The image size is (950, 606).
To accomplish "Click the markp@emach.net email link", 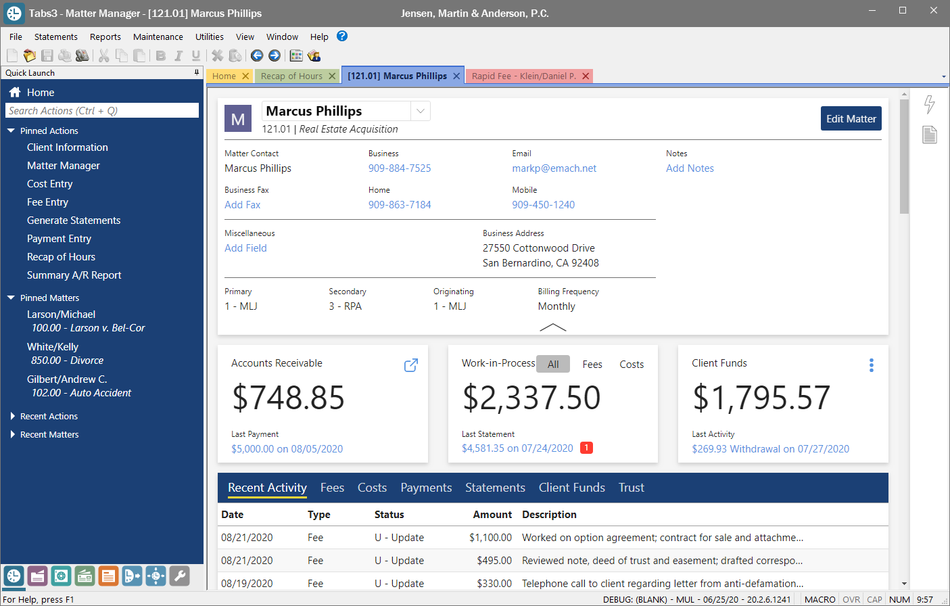I will click(554, 168).
